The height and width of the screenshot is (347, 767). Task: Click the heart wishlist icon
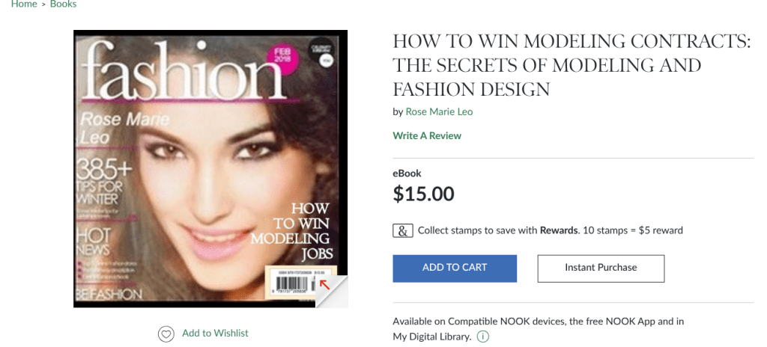[166, 334]
